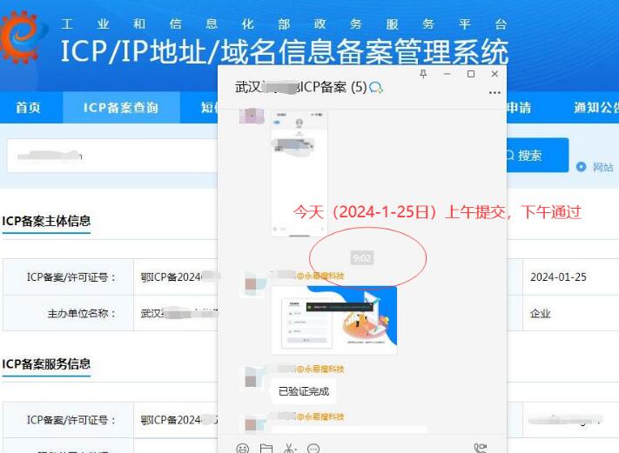Click the group chat icon beside title

(376, 88)
